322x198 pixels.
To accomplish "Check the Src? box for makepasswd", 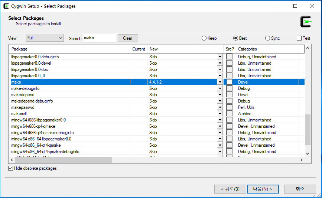I will click(229, 107).
